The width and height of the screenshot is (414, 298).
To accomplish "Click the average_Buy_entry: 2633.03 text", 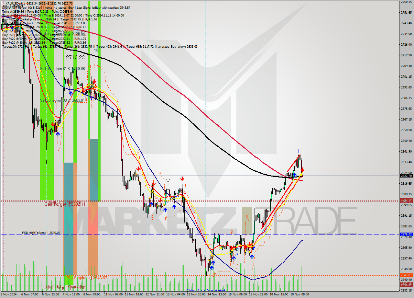I will point(178,46).
